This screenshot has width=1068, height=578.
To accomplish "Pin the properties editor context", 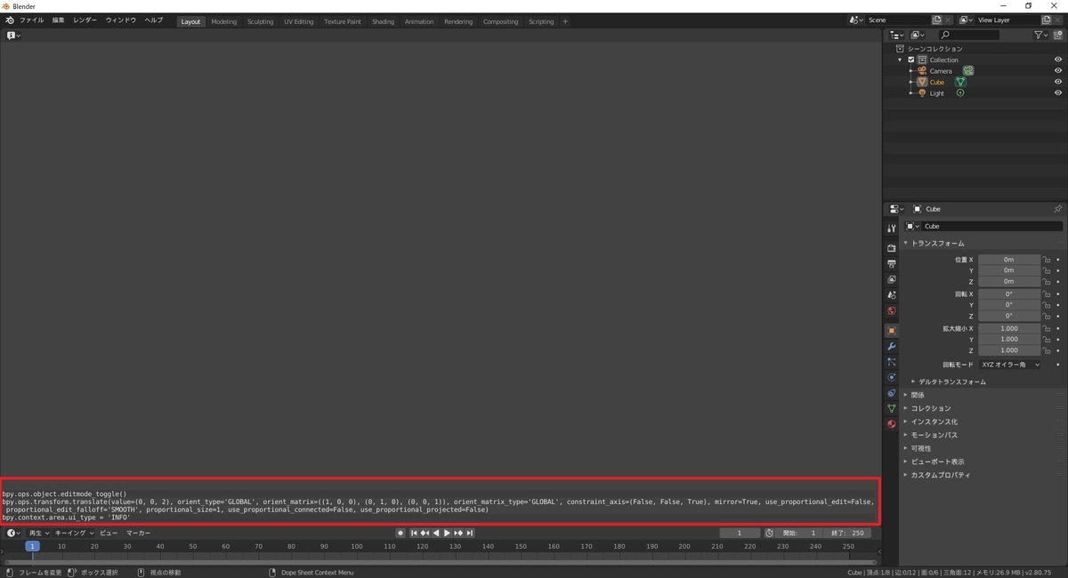I will (x=1057, y=209).
